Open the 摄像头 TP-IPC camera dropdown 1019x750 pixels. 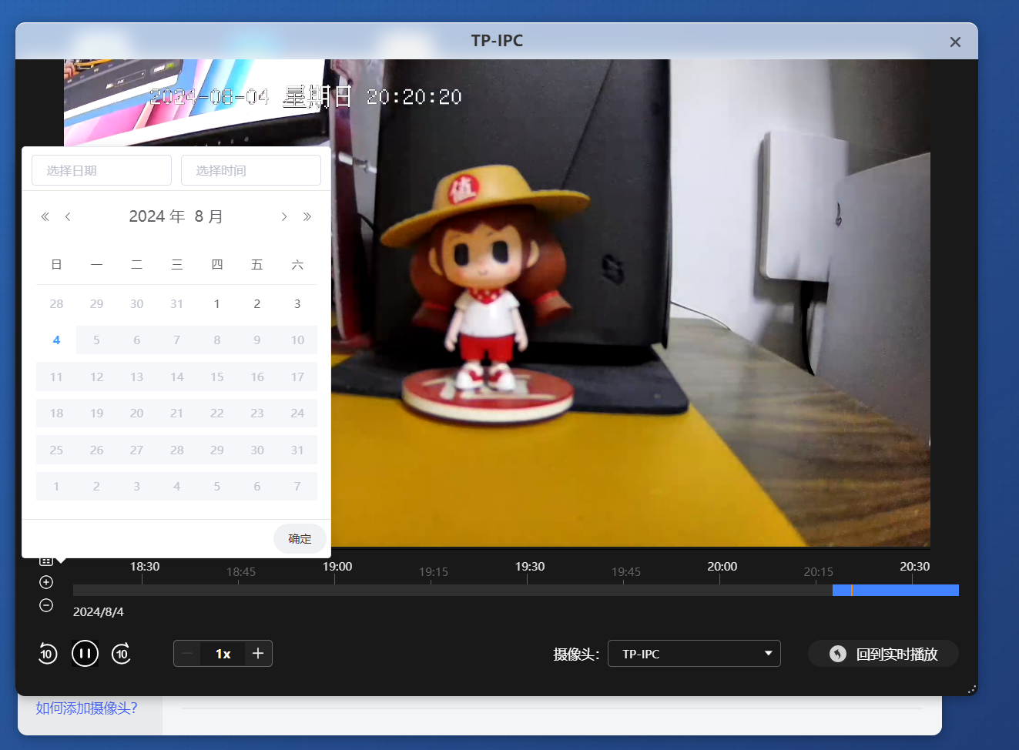[694, 654]
